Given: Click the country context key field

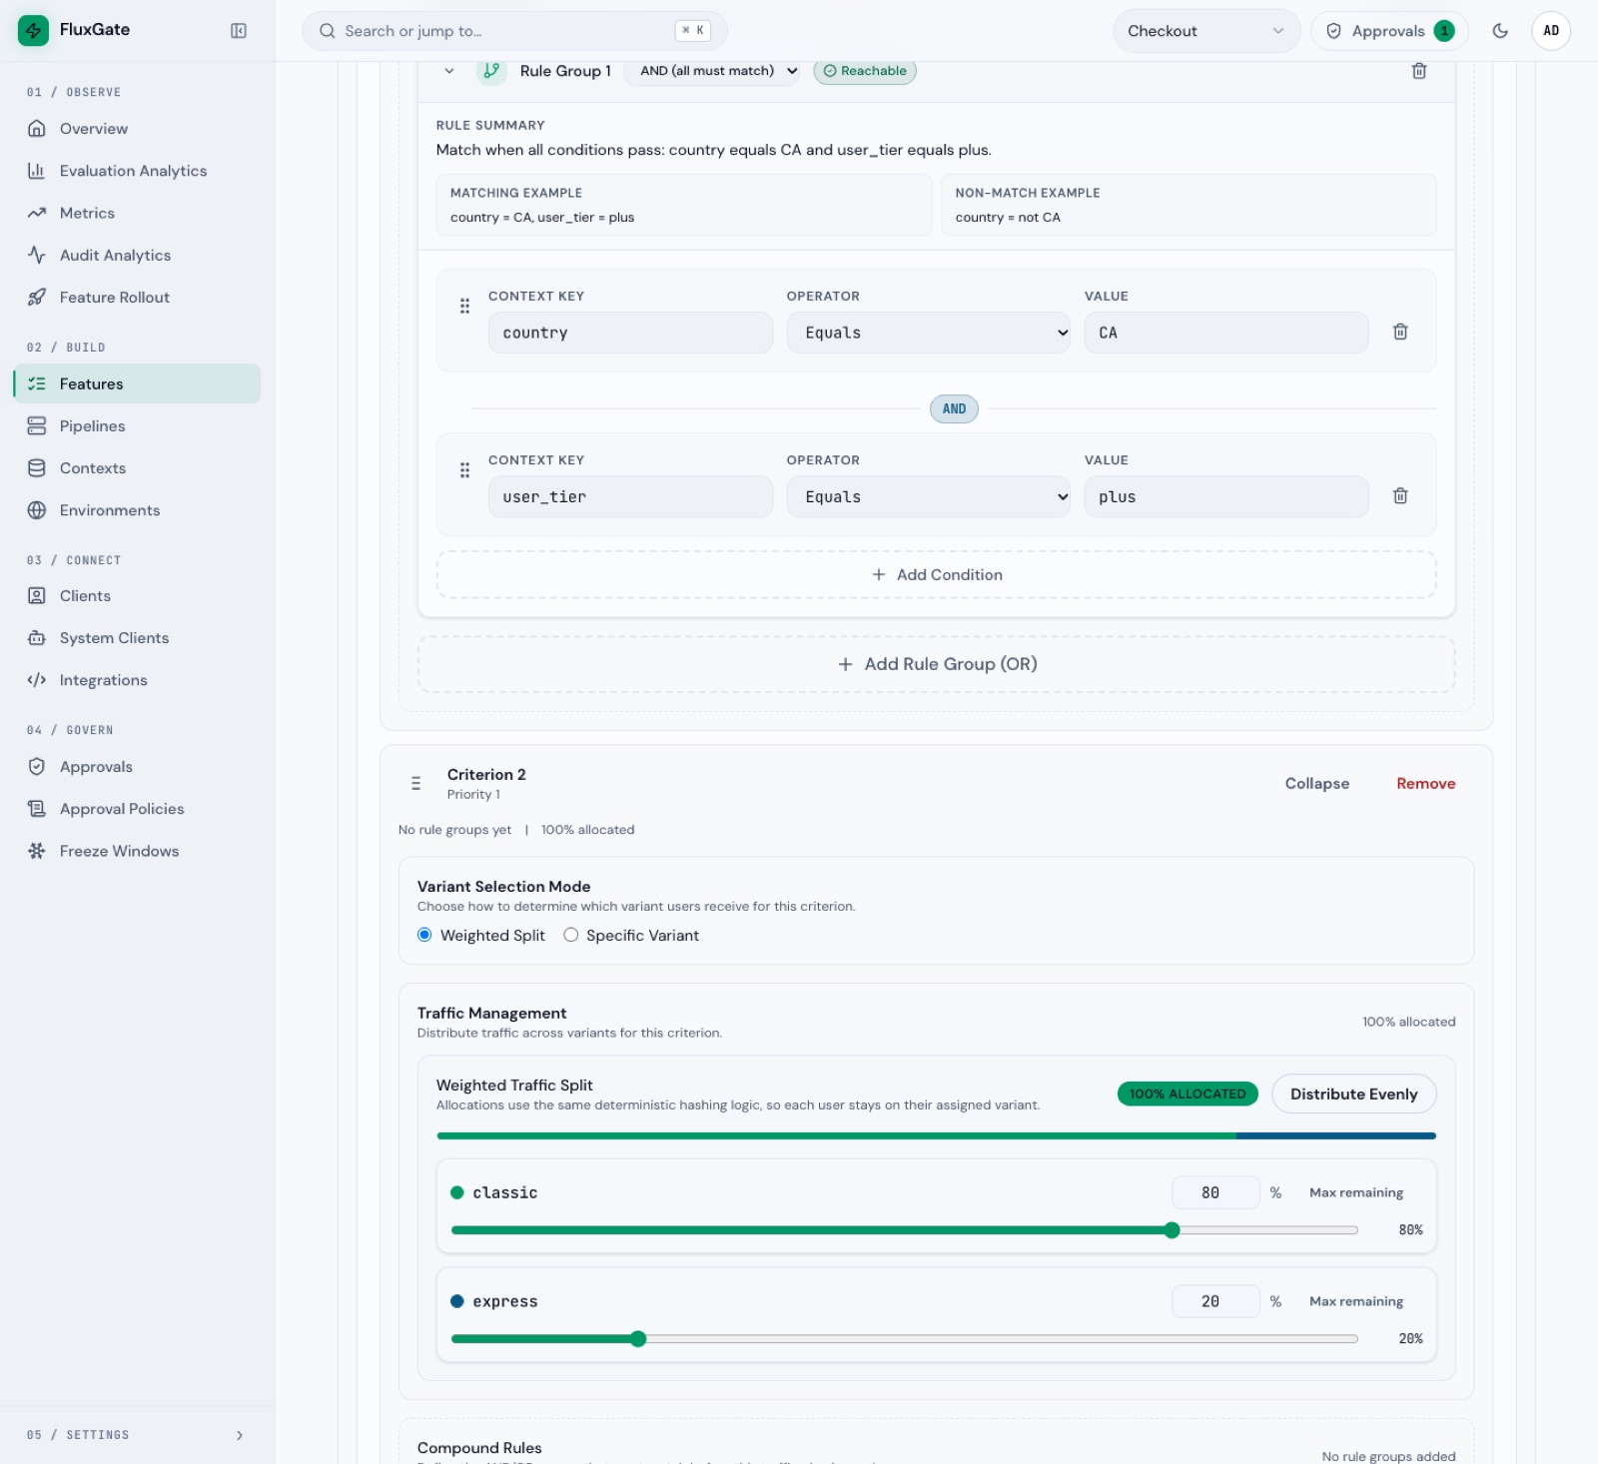Looking at the screenshot, I should 630,333.
